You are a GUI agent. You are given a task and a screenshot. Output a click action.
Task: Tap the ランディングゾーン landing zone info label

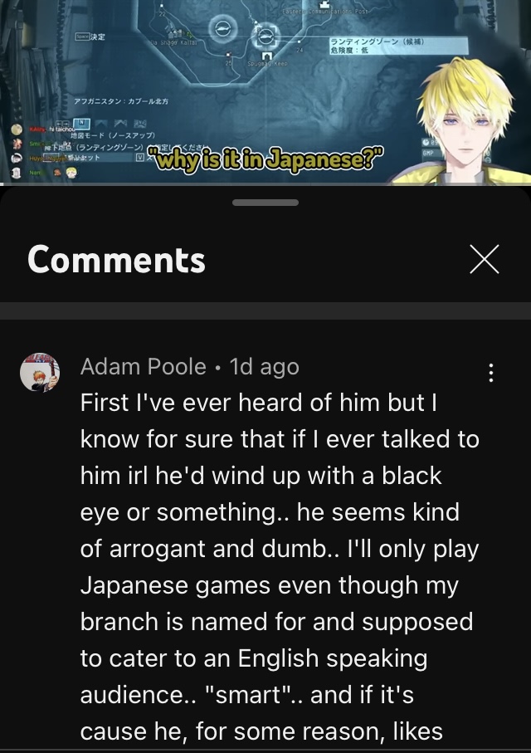398,46
